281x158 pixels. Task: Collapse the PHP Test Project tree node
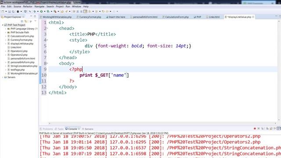click(3, 25)
